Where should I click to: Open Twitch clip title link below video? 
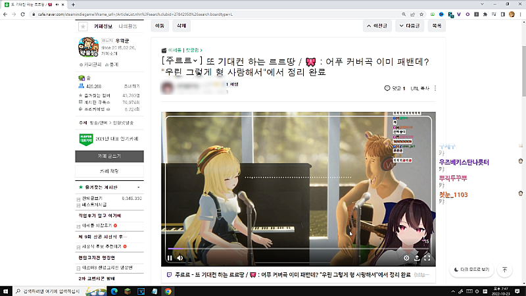(293, 274)
